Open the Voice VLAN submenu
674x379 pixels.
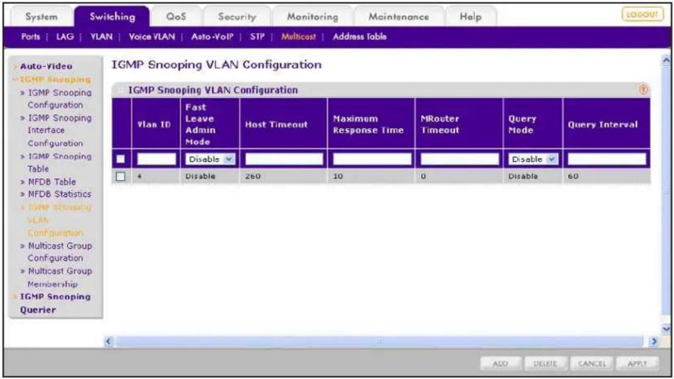(x=152, y=37)
